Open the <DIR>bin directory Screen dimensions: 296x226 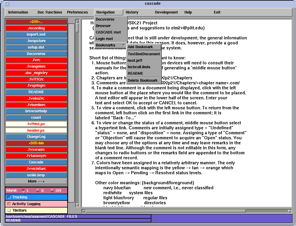(36, 143)
